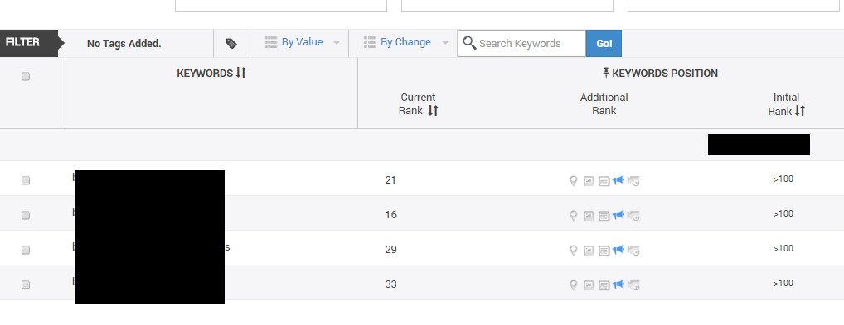Screen dimensions: 844x325
Task: Click map pin icon in rank 33 row
Action: coord(573,284)
